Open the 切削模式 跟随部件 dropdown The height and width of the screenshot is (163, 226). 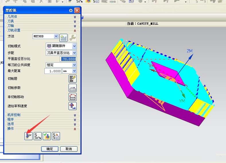point(74,46)
